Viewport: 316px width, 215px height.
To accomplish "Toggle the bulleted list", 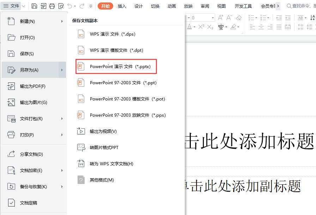I will click(x=251, y=17).
